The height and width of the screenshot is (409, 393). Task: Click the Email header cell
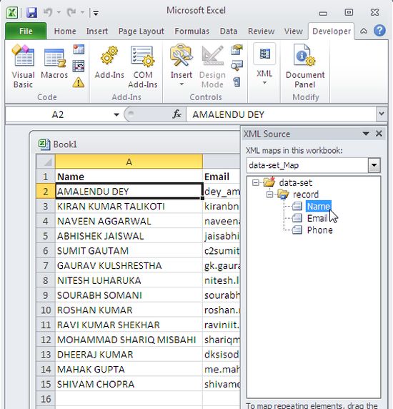tap(222, 177)
